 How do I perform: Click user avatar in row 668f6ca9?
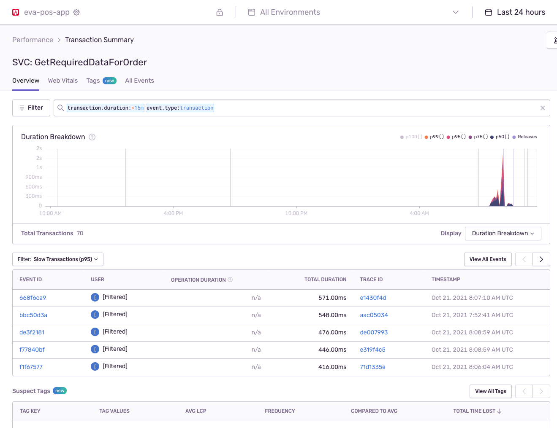point(95,297)
